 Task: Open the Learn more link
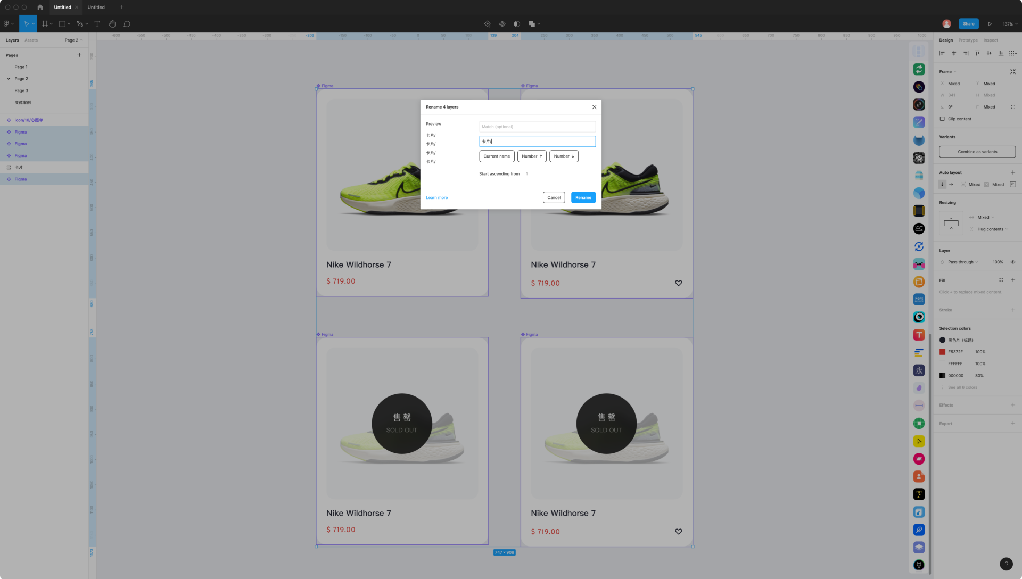436,198
